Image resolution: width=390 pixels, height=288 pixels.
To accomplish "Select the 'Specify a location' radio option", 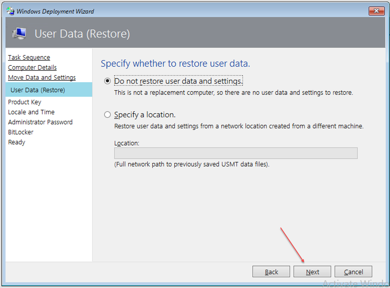I will point(107,115).
